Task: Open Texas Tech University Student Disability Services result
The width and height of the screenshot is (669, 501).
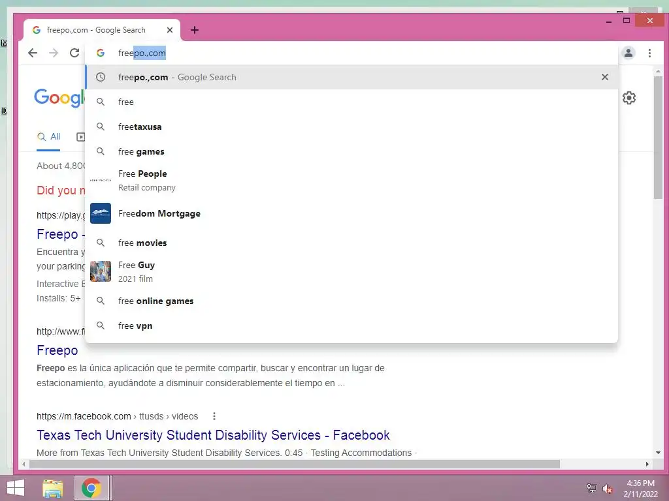Action: click(213, 435)
